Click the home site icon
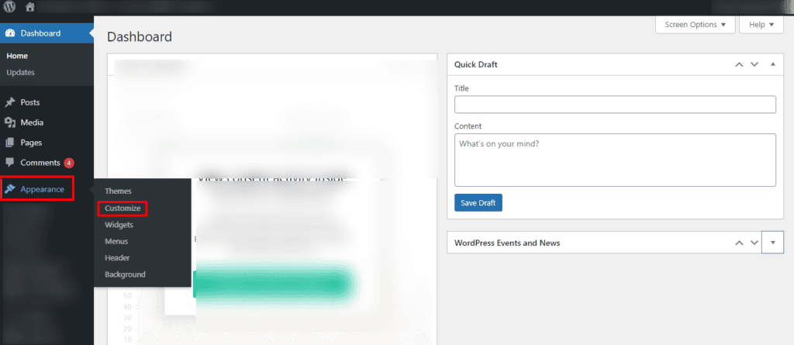The width and height of the screenshot is (794, 345). (x=30, y=7)
